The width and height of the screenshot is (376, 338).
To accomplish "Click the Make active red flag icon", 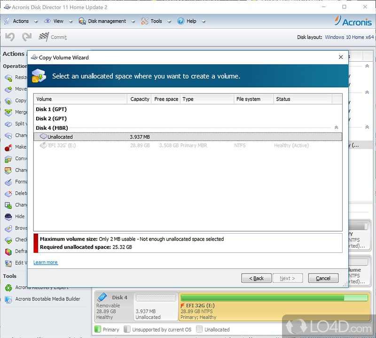I will coord(8,147).
